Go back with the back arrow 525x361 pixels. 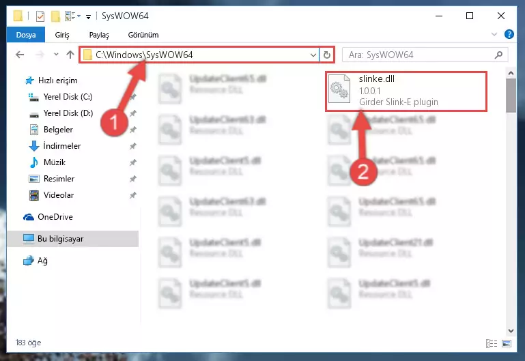[x=20, y=55]
